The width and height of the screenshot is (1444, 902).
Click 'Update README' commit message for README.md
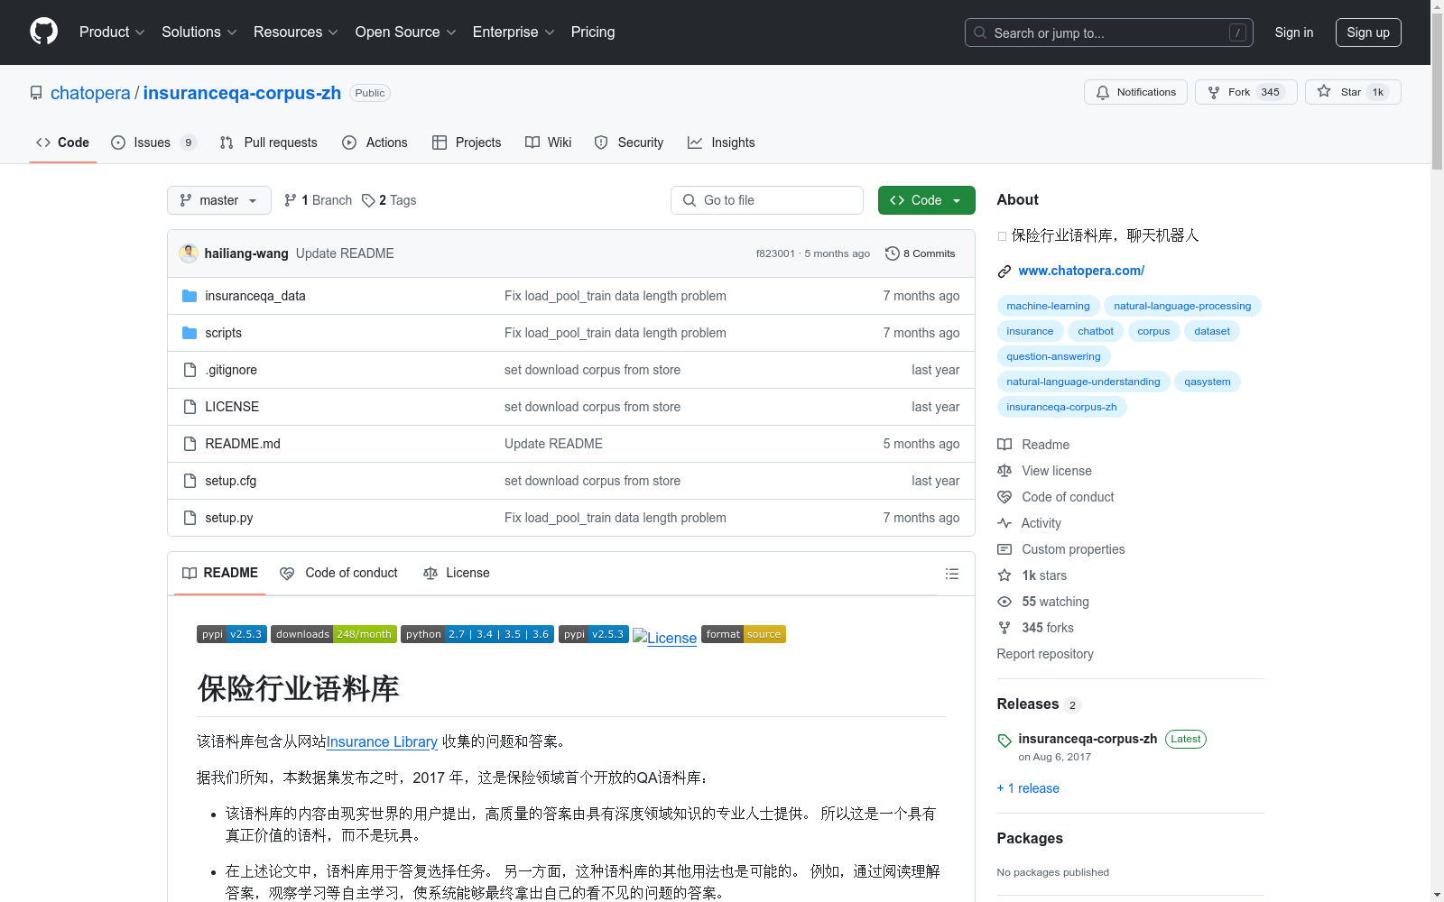point(553,444)
